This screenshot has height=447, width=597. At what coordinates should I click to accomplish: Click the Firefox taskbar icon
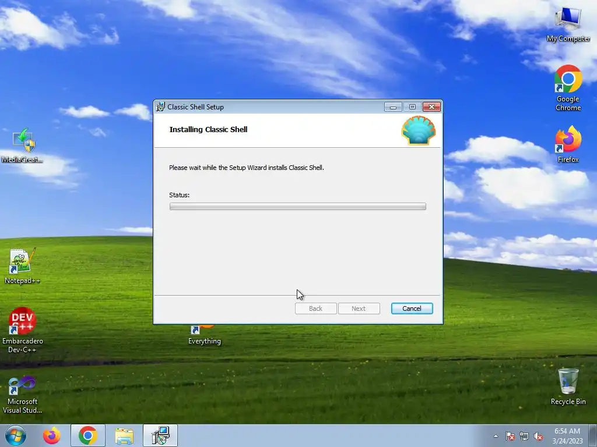click(x=52, y=435)
